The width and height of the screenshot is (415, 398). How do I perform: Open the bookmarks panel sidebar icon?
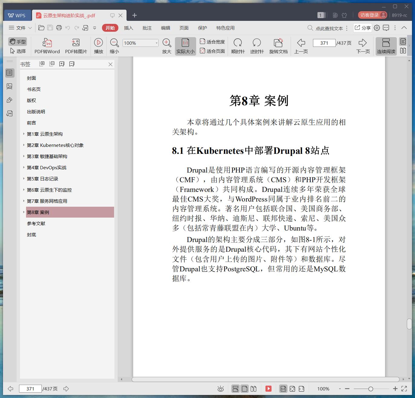[9, 73]
